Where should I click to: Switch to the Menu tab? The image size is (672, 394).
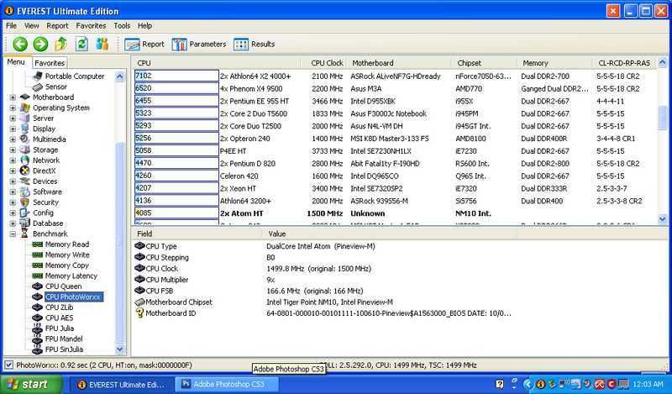pos(16,62)
